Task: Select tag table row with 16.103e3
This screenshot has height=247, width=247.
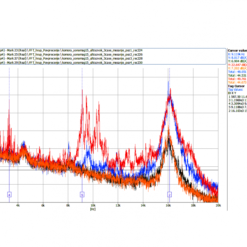Action: (238, 111)
